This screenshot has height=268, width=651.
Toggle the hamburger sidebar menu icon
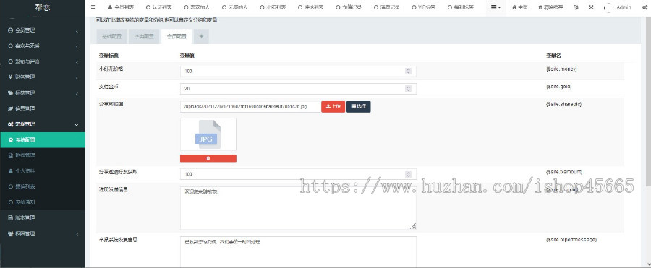tap(93, 7)
